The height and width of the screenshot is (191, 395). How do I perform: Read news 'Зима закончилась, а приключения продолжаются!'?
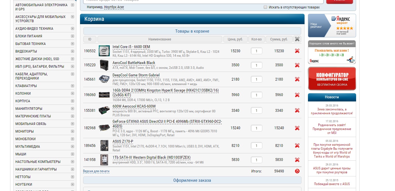(x=332, y=111)
